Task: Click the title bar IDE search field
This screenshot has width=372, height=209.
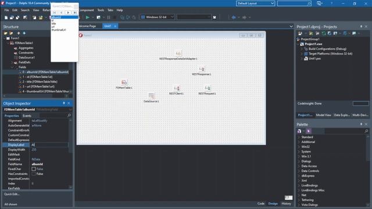Action: coord(294,3)
